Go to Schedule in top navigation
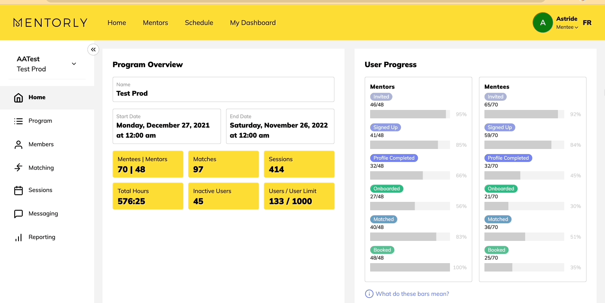The width and height of the screenshot is (605, 303). click(x=199, y=23)
